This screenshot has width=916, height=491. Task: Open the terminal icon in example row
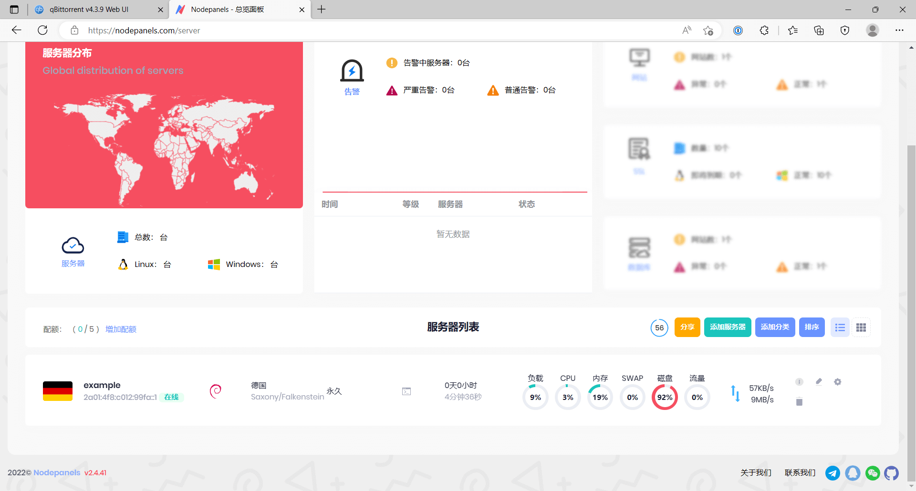pos(406,391)
